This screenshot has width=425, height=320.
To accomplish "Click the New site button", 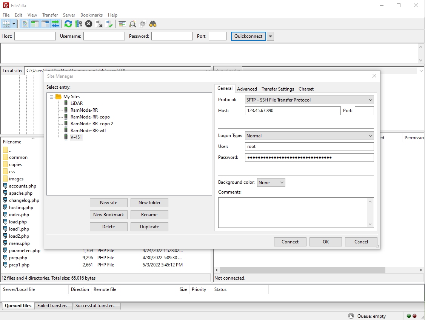I will tap(108, 203).
